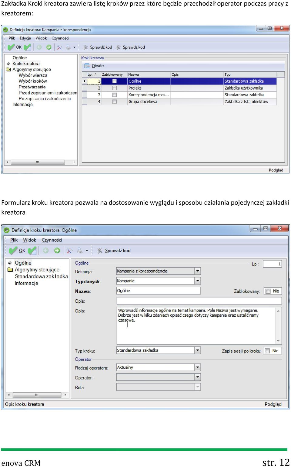Select the Projekt name cell in the table
This screenshot has width=291, height=467.
click(x=149, y=88)
